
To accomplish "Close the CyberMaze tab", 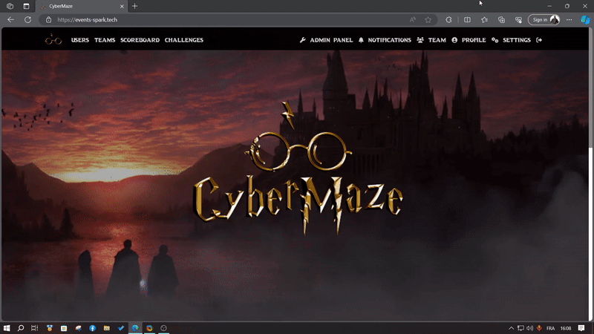I will [x=122, y=7].
